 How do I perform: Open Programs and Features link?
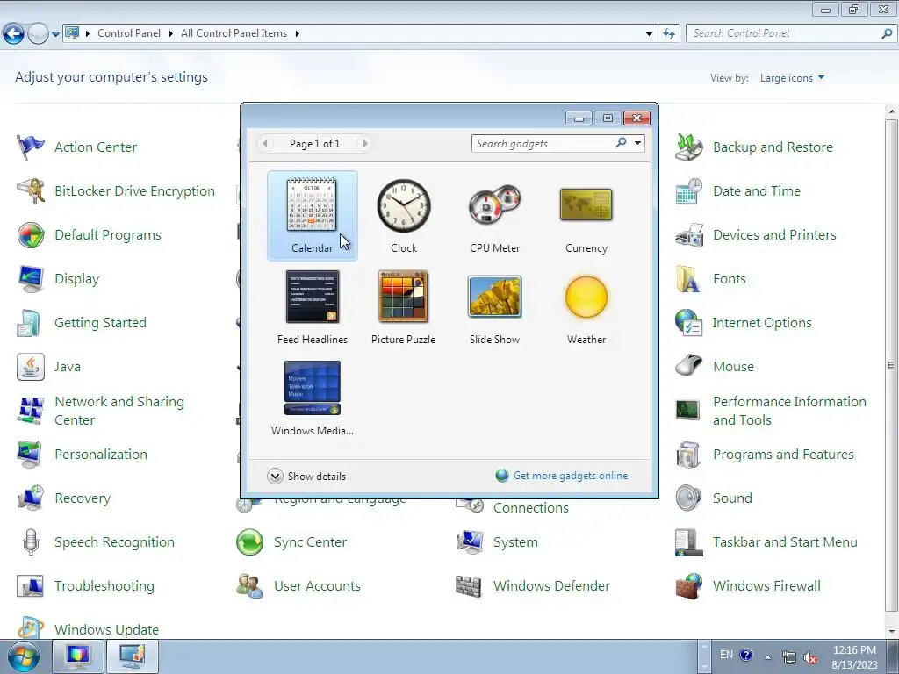coord(783,455)
